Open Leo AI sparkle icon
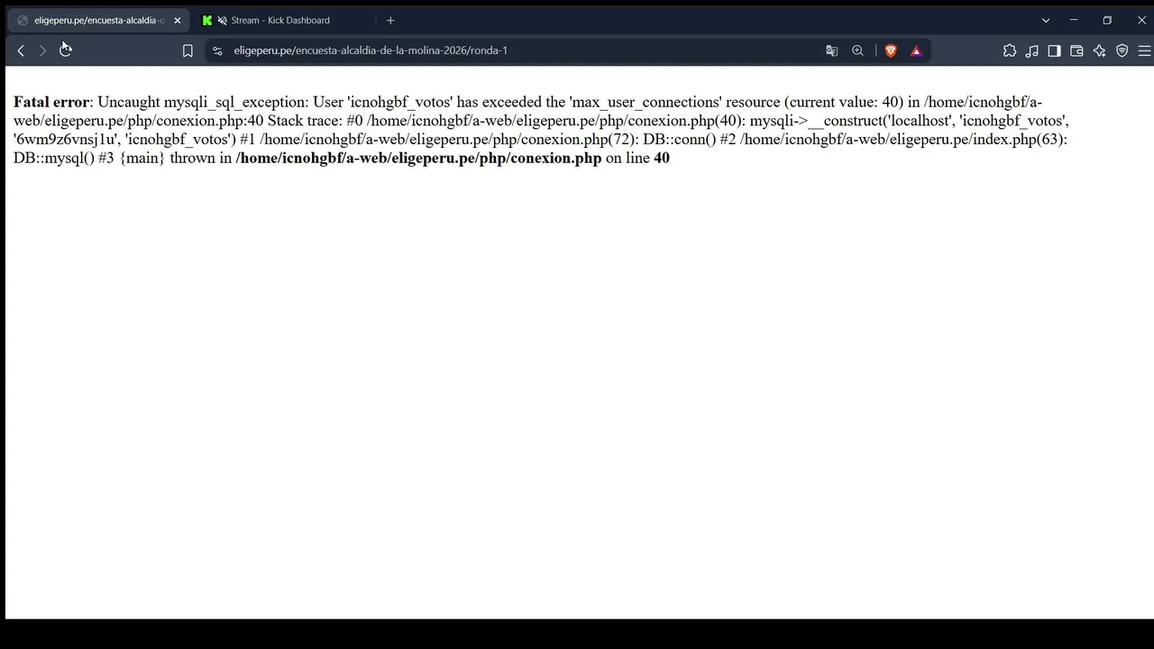This screenshot has width=1154, height=649. [x=1099, y=50]
